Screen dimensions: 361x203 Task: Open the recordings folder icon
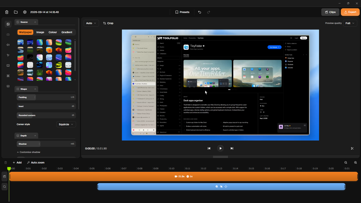click(16, 12)
